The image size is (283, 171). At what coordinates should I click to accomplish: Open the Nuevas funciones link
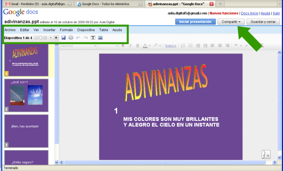pos(224,13)
